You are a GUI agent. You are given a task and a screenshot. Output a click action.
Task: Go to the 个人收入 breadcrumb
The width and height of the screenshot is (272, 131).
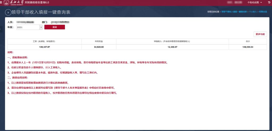pos(253,12)
